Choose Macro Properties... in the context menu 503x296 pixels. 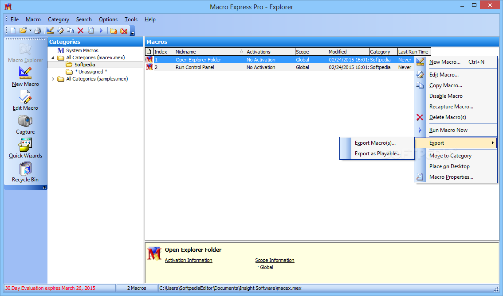coord(456,177)
